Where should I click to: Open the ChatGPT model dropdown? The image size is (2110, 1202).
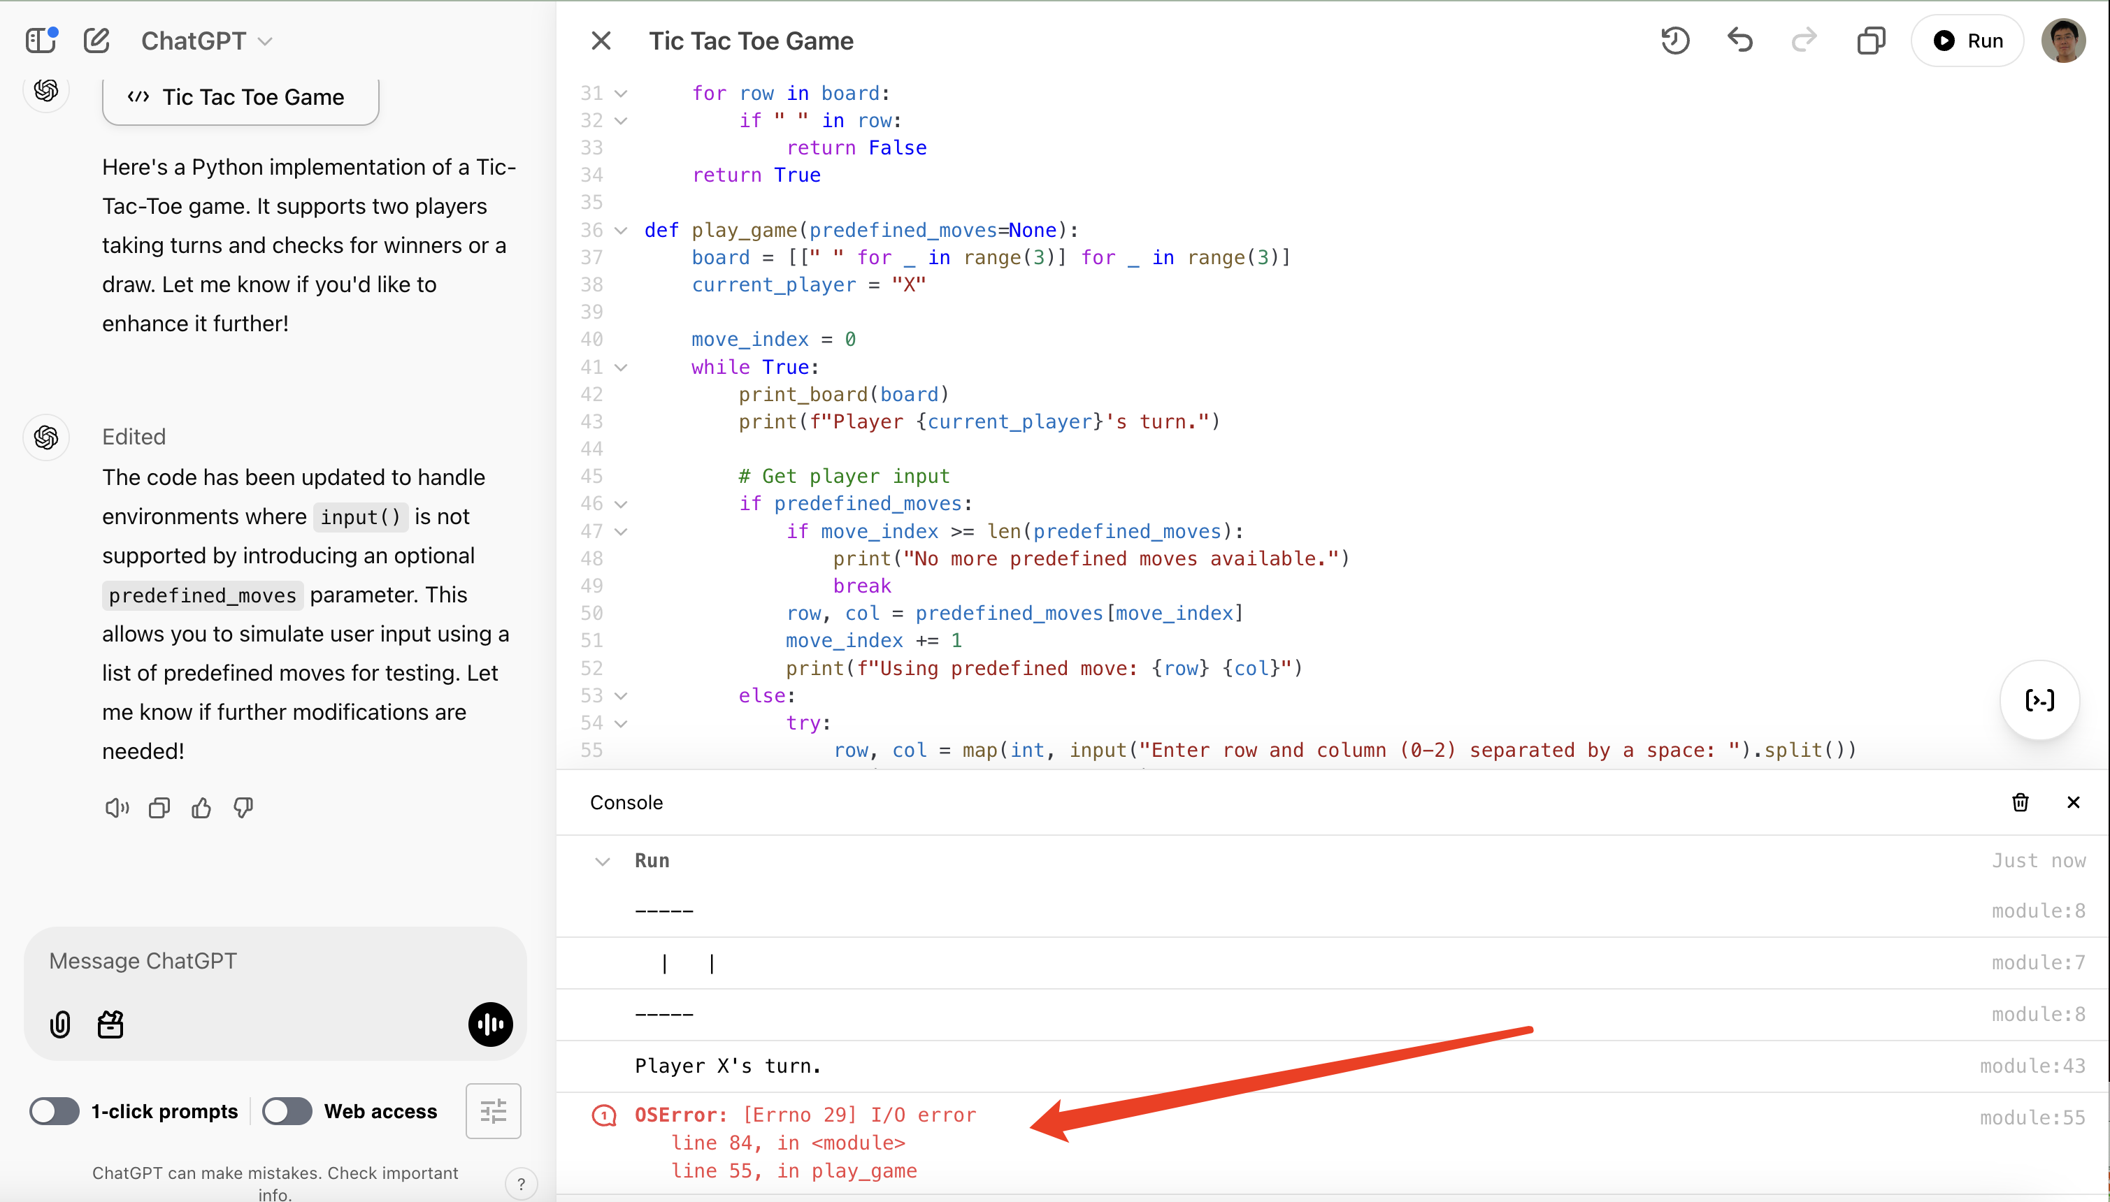[206, 41]
